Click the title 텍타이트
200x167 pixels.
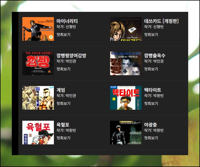[x=152, y=90]
